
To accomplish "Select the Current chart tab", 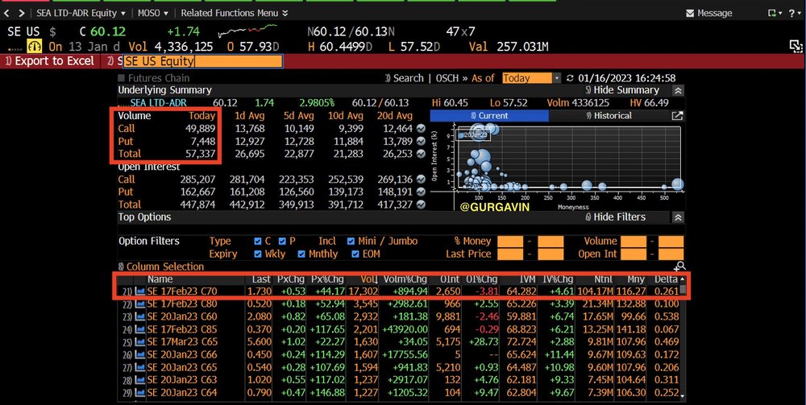I will click(x=488, y=116).
